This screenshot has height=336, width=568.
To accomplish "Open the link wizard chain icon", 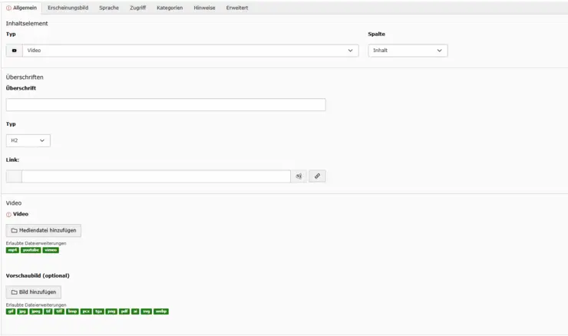I will click(x=317, y=176).
